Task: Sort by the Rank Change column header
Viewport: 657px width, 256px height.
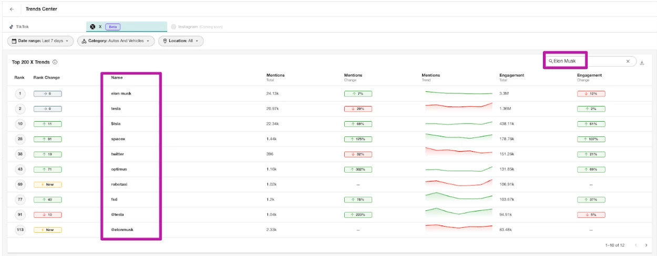Action: 47,78
